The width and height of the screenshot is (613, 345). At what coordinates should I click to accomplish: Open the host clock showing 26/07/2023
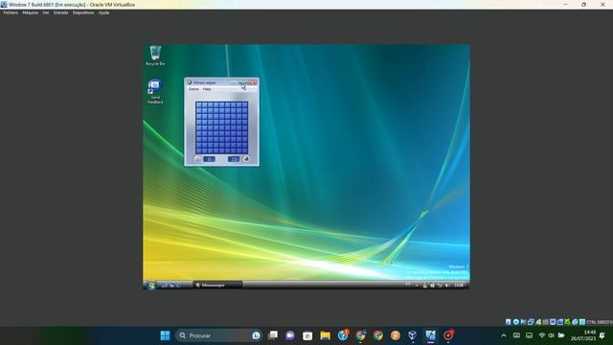tap(583, 335)
